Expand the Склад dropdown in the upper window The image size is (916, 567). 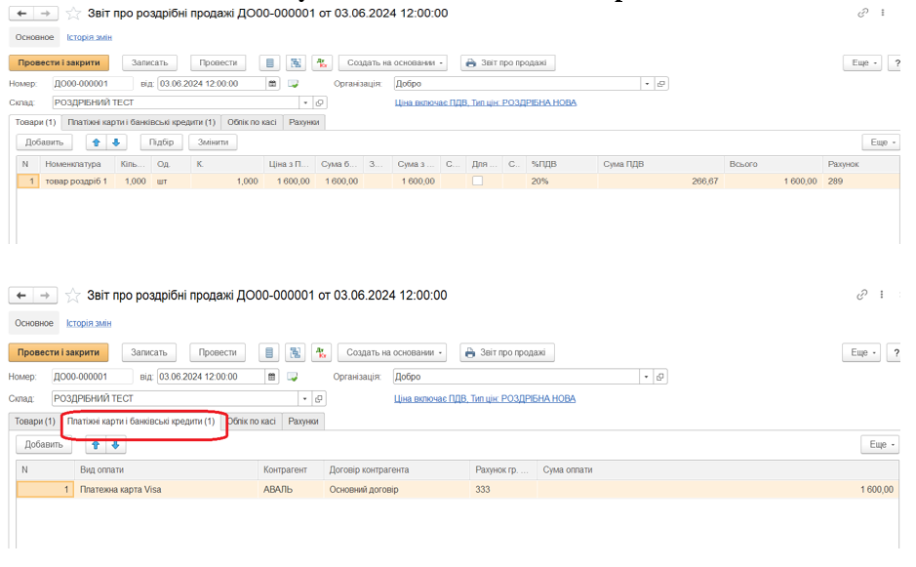[304, 102]
